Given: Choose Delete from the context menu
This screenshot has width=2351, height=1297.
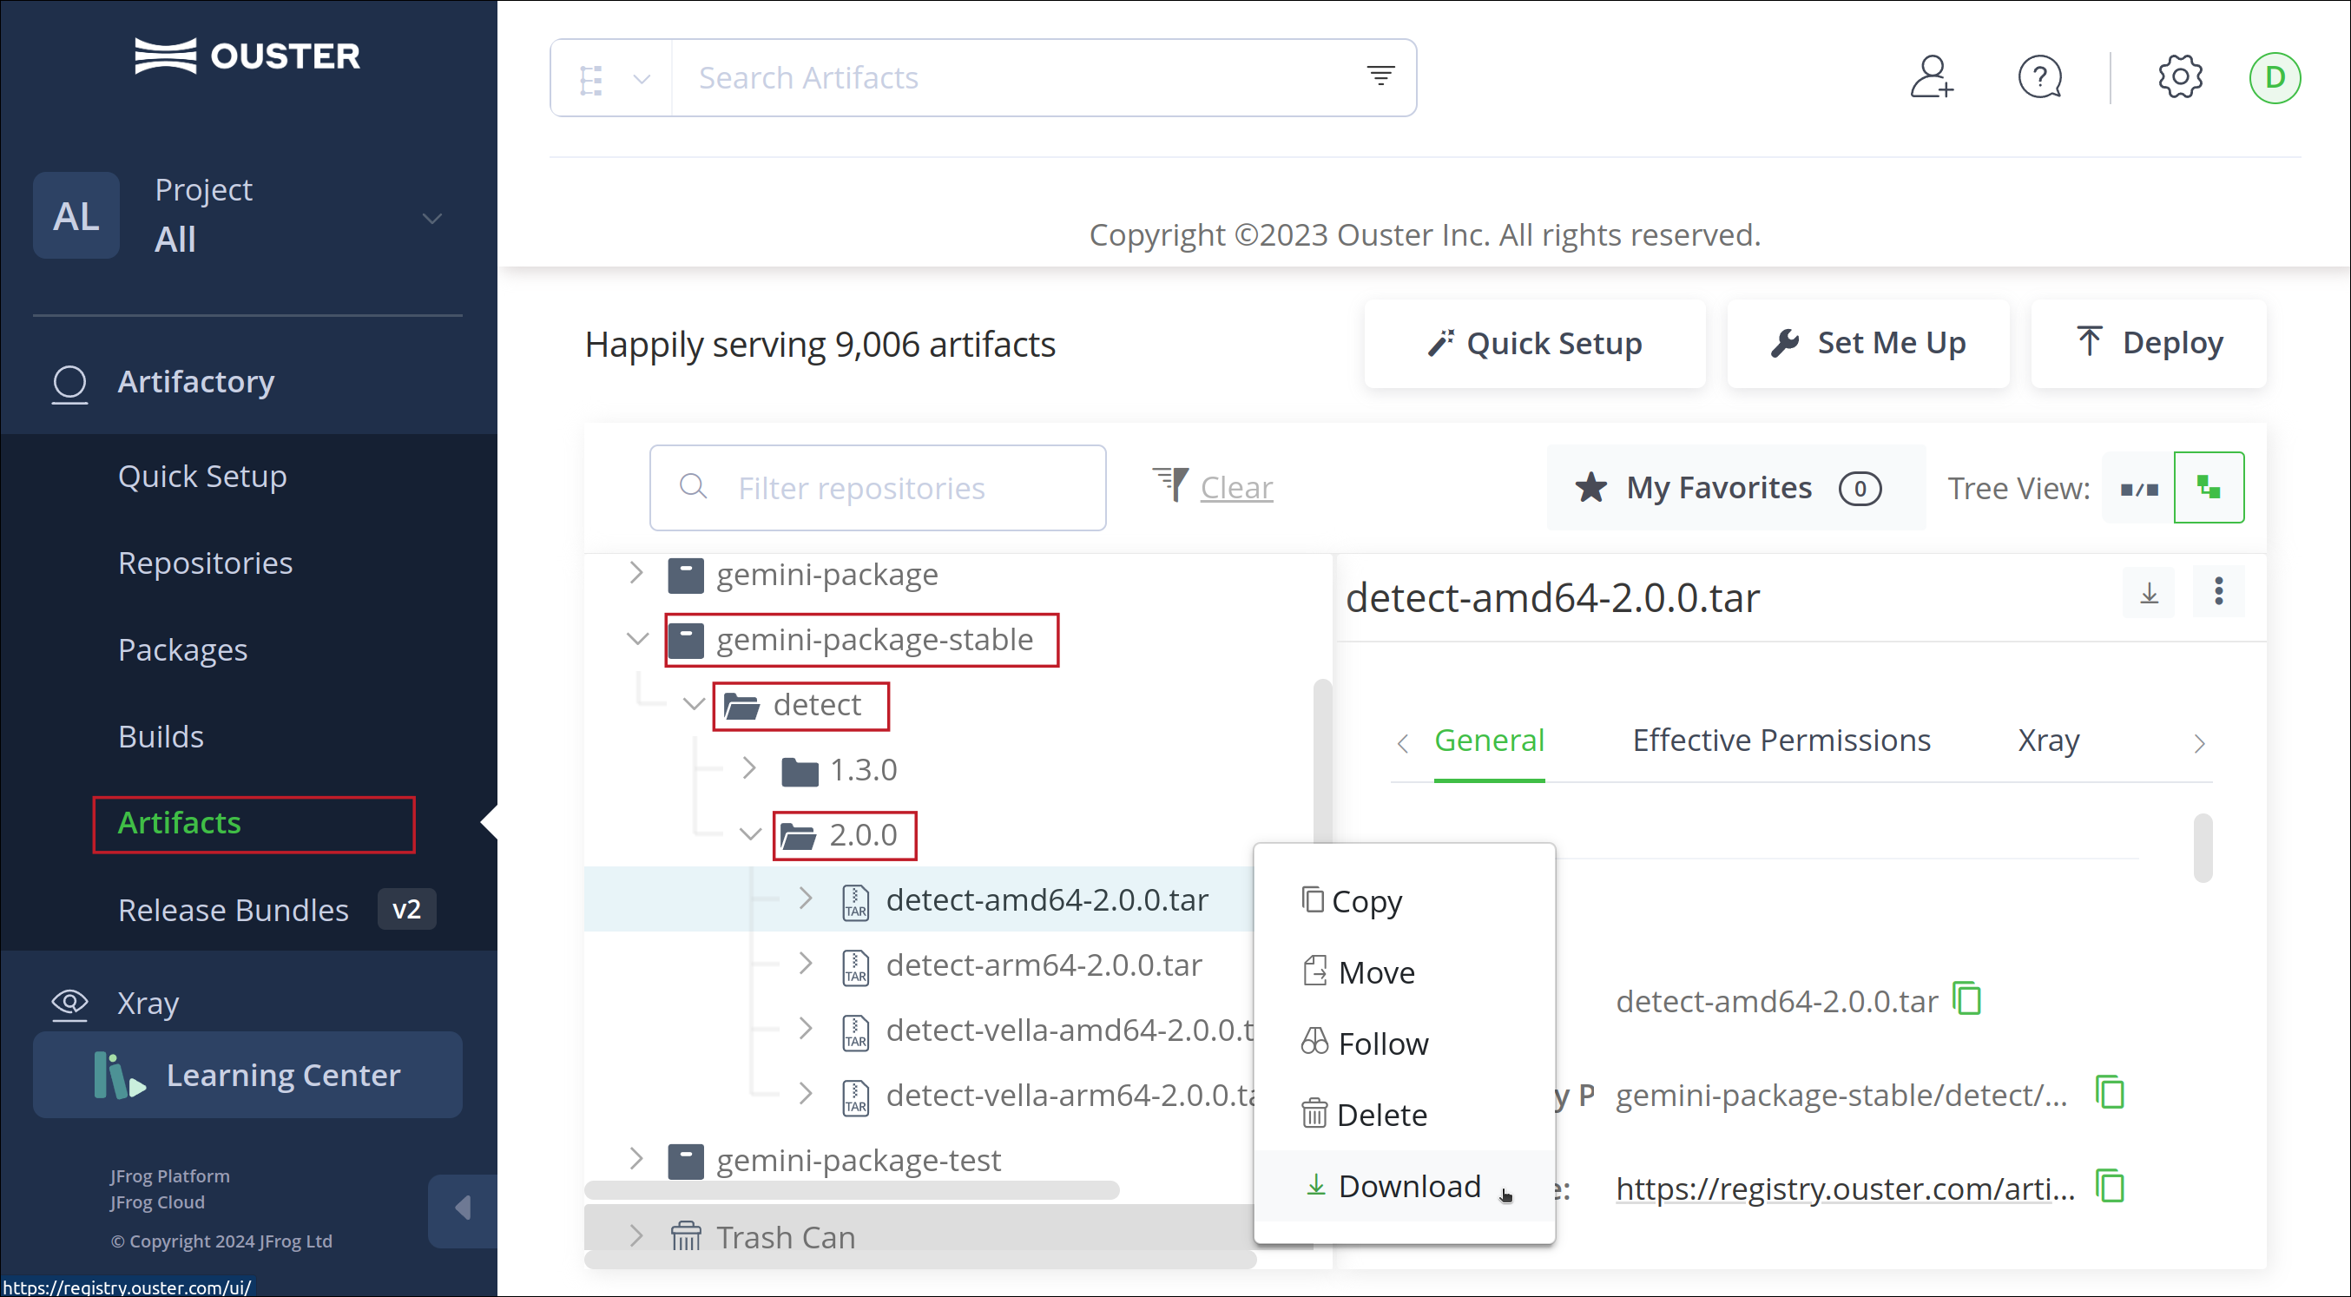Looking at the screenshot, I should pyautogui.click(x=1404, y=1116).
